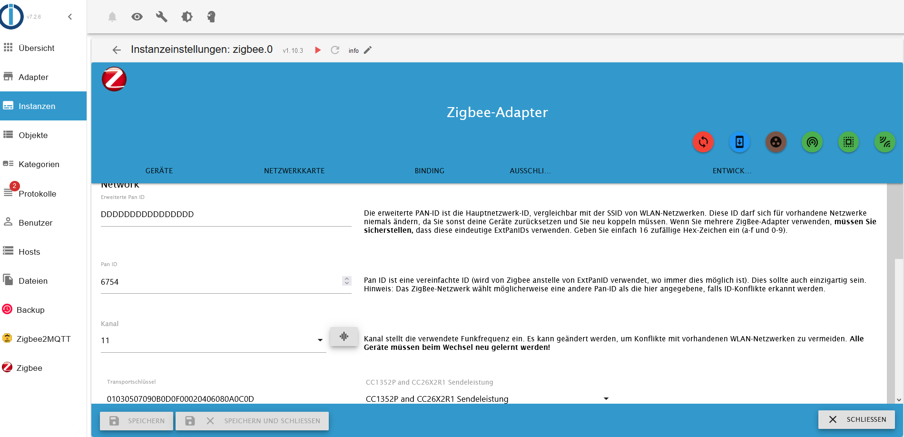Go back with the left arrow

(117, 50)
